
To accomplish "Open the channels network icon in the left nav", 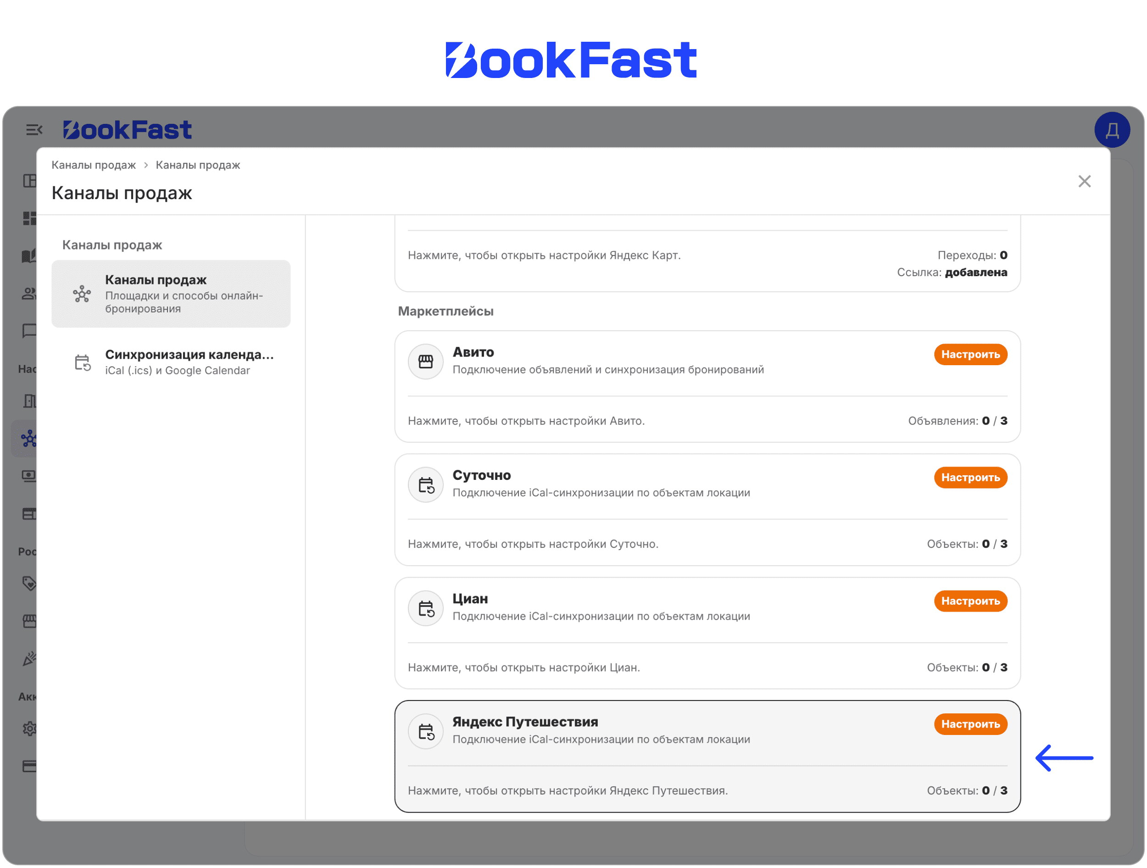I will pos(28,439).
